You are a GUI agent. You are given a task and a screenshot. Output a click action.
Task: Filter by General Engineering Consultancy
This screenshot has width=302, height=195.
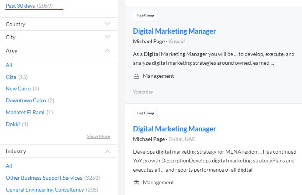(45, 190)
